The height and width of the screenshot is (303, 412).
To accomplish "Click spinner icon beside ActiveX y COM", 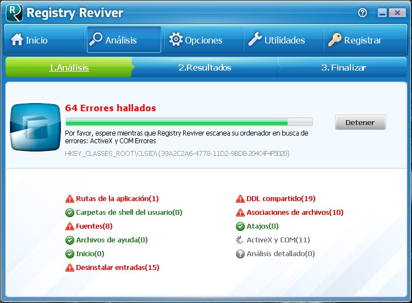I will (x=240, y=240).
